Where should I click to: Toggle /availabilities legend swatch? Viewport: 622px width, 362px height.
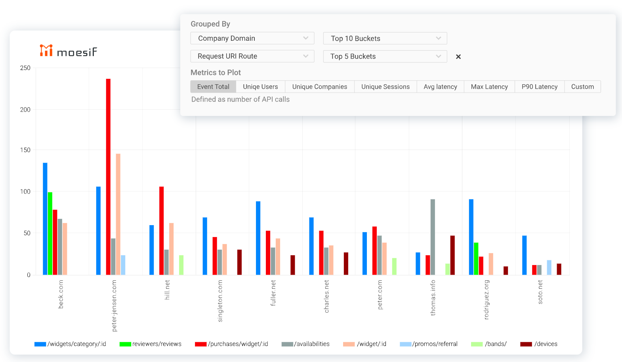point(287,344)
